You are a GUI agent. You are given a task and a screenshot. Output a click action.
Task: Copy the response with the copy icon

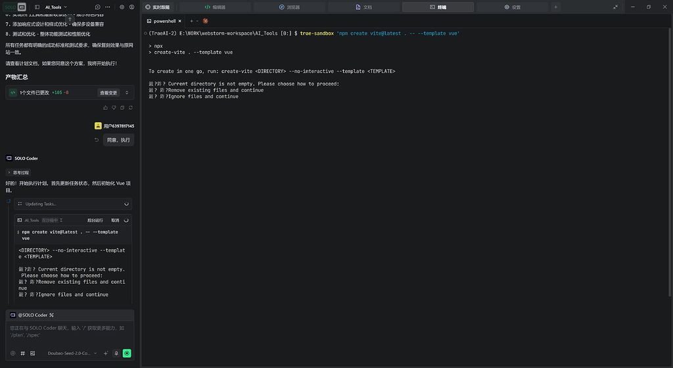click(x=122, y=108)
